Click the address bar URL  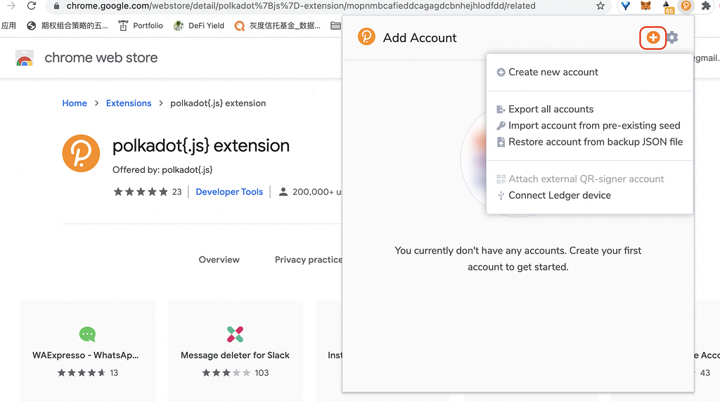click(x=301, y=6)
